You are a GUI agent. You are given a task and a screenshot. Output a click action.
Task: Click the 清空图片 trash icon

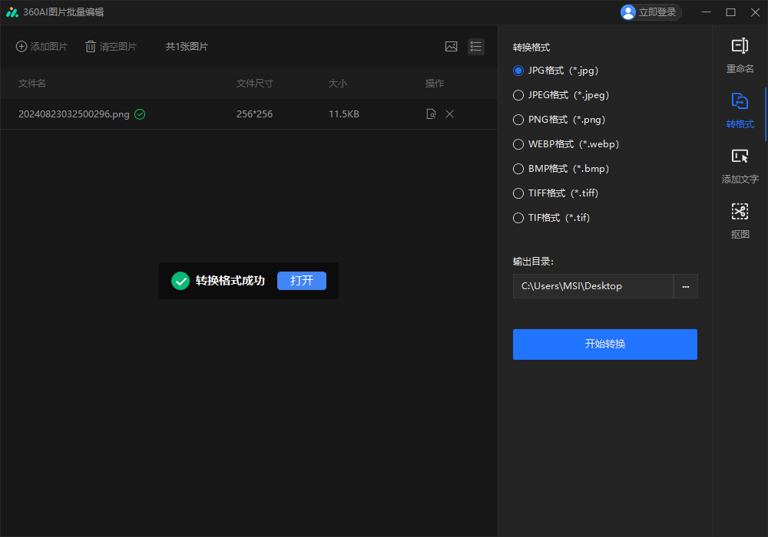90,46
